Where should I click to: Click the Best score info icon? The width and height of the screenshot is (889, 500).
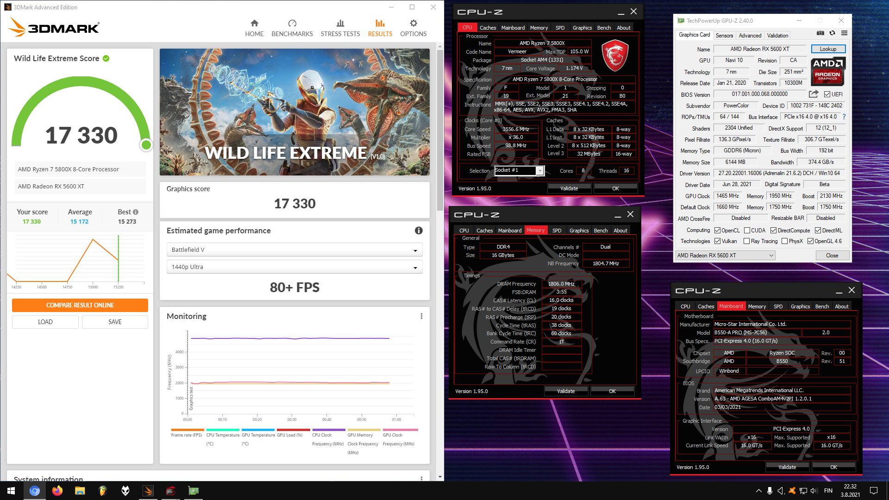click(136, 212)
